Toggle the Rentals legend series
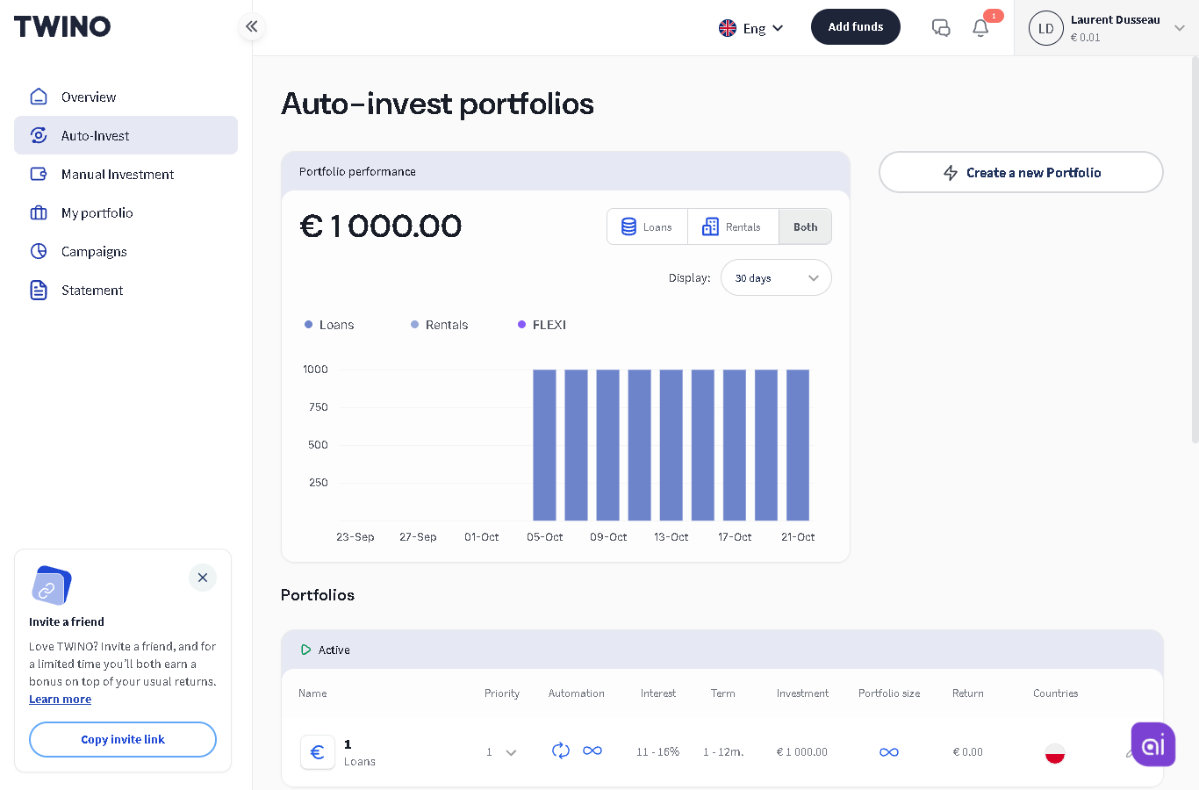 [439, 325]
